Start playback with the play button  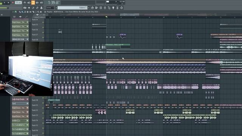point(4,3)
